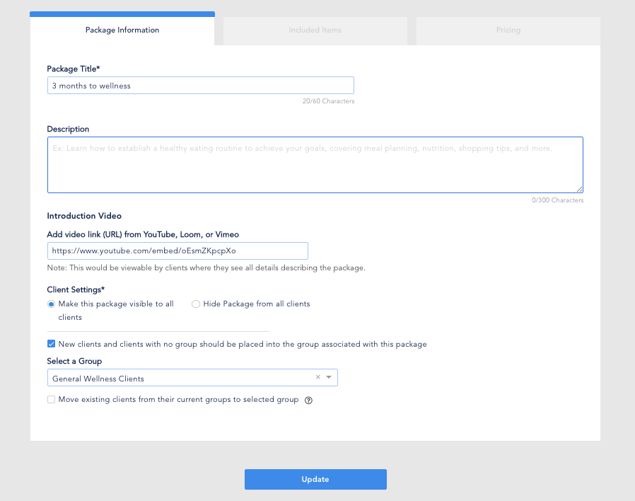Open the Pricing tab
This screenshot has width=635, height=501.
(508, 30)
